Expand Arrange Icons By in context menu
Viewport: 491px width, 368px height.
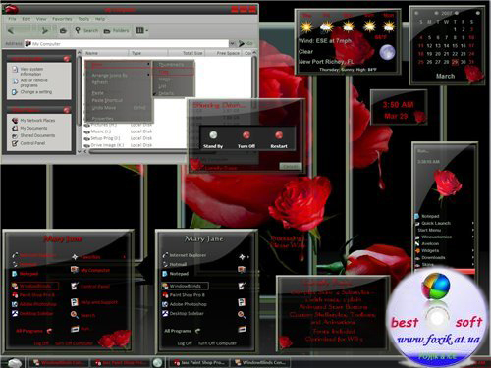(x=119, y=75)
